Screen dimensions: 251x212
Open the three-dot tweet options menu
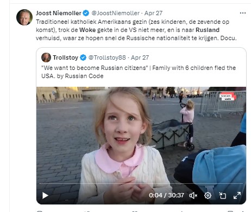point(243,13)
